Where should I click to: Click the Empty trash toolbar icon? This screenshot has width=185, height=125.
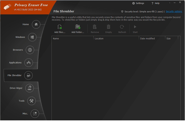(109, 27)
